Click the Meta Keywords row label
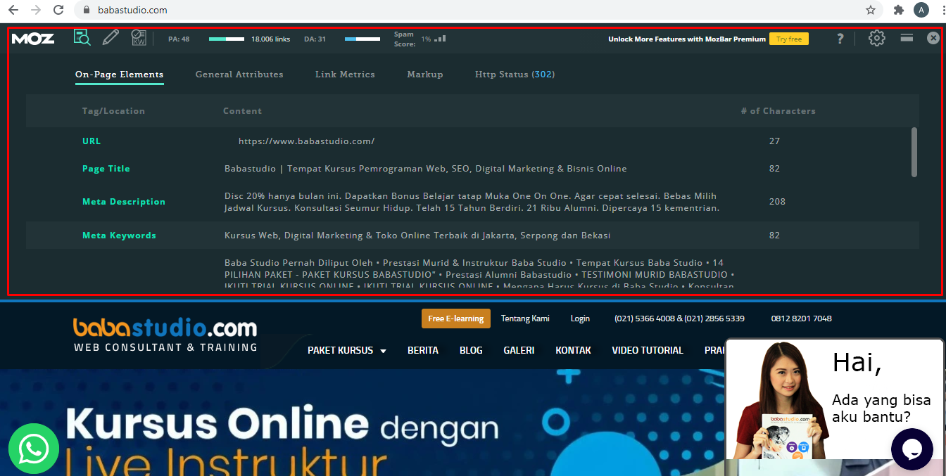 tap(119, 236)
